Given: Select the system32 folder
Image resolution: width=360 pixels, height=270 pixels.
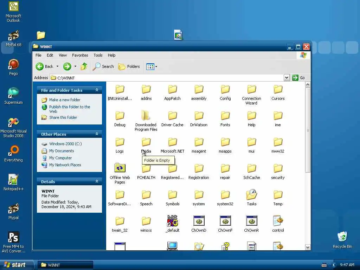Looking at the screenshot, I should point(225,198).
